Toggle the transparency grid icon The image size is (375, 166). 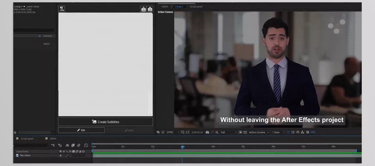245,132
